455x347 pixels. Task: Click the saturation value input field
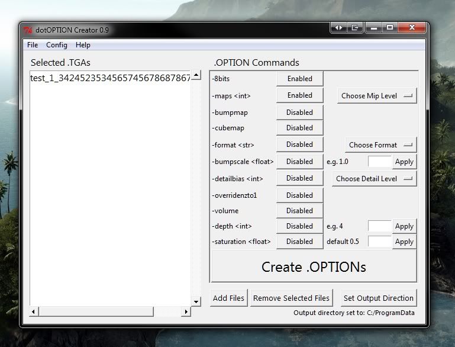point(380,242)
